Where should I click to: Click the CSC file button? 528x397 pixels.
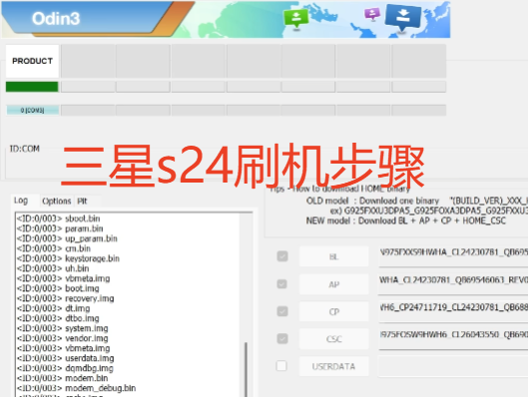(x=333, y=339)
